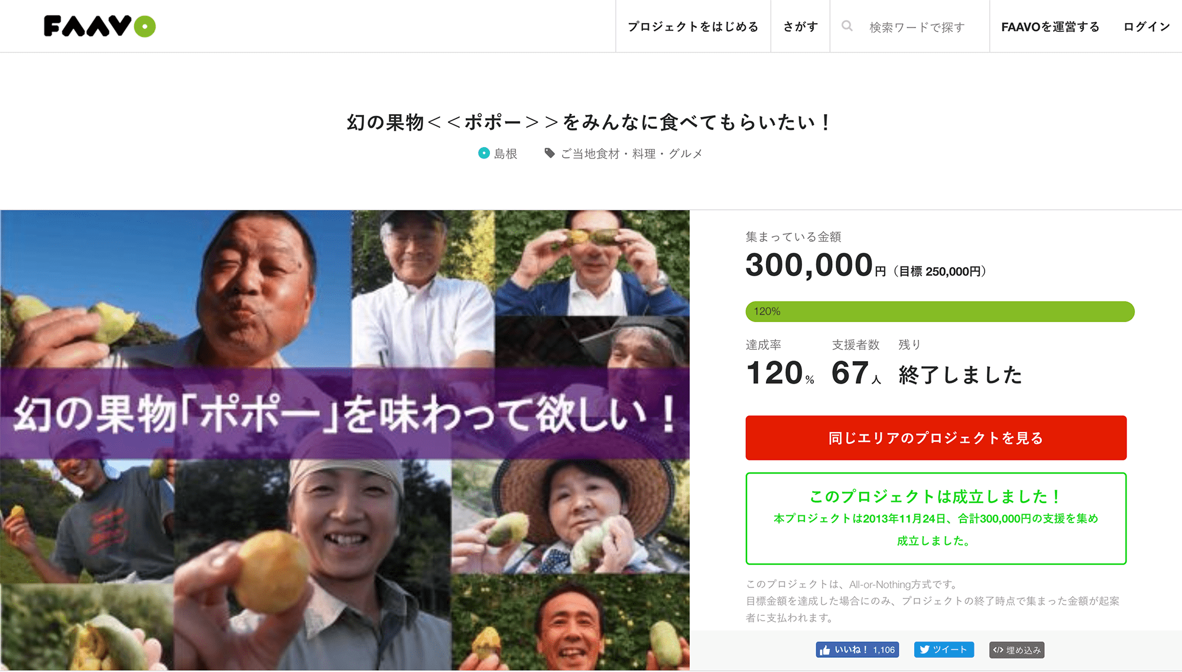Click the ログイン link

(1147, 27)
